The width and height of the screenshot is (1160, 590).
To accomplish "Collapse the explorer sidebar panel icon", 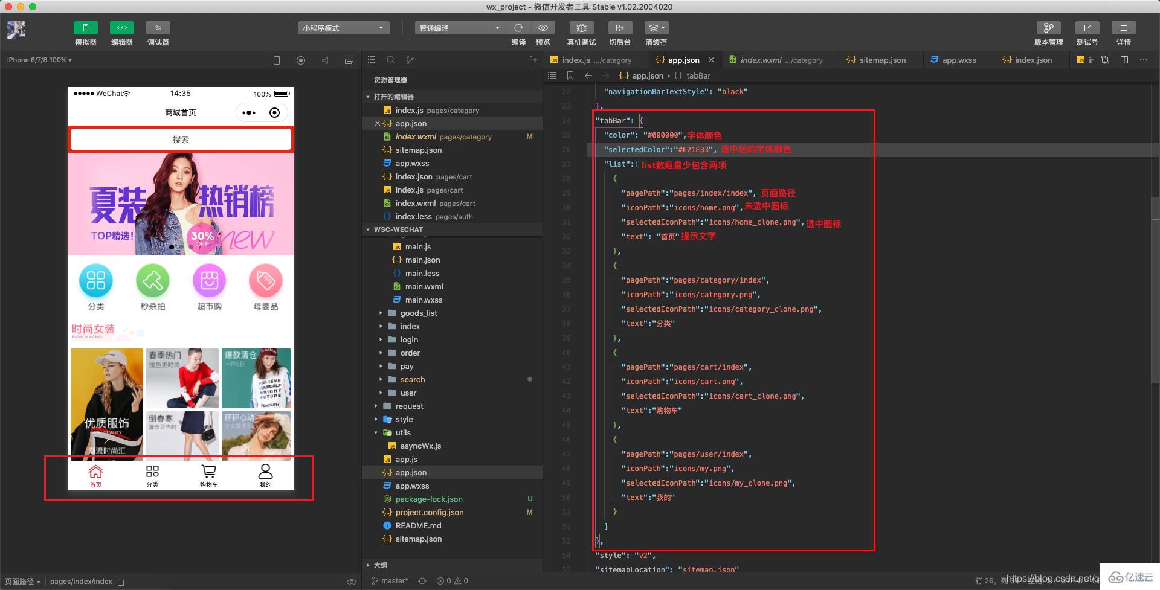I will tap(533, 60).
